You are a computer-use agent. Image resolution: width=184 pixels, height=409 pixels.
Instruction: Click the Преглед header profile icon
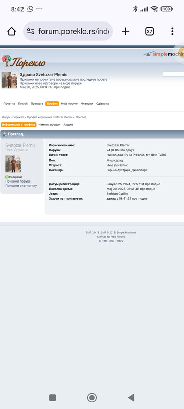[x=5, y=134]
